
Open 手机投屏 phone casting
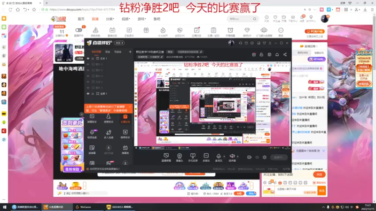tap(193, 158)
